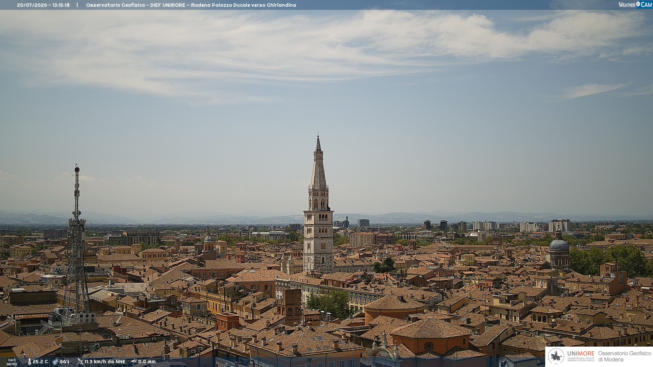Click the UNIMORE wordmark in the logo
The image size is (653, 367).
click(x=581, y=354)
